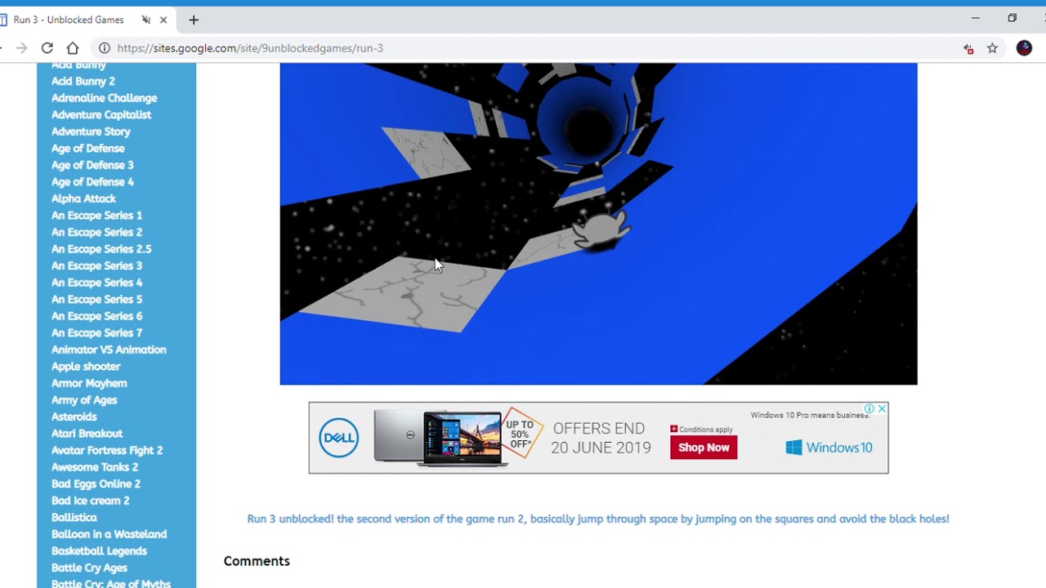Click the URL address bar
The image size is (1046, 588).
(523, 48)
